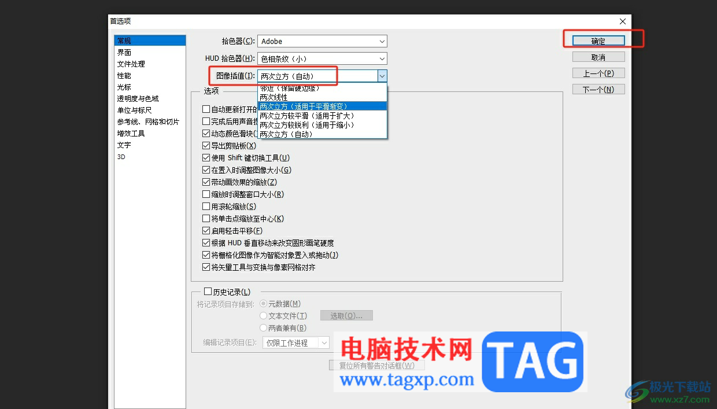
Task: Select 常规 category in sidebar
Action: [x=150, y=40]
